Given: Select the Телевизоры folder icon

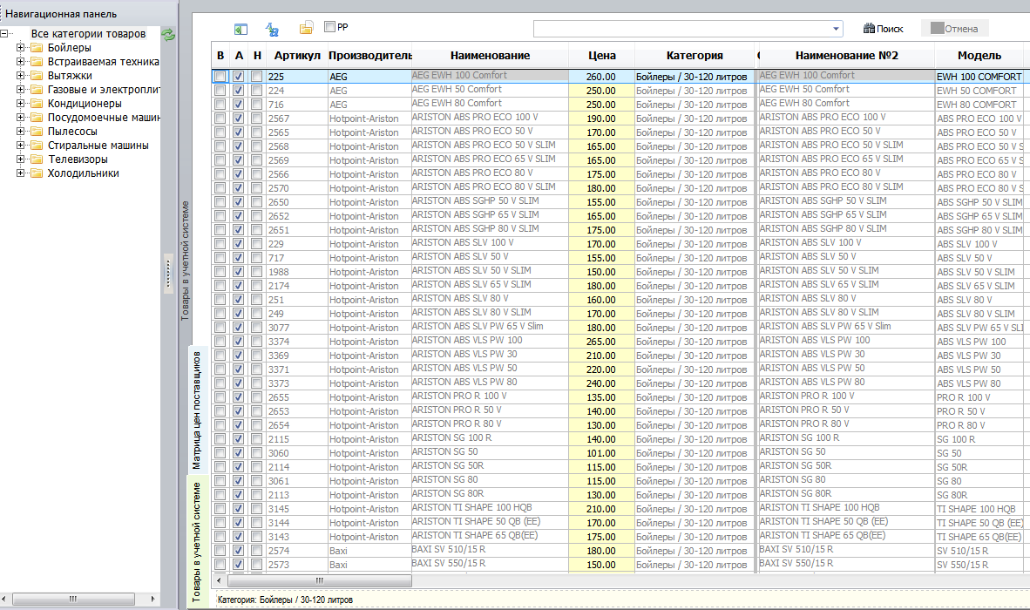Looking at the screenshot, I should [37, 159].
